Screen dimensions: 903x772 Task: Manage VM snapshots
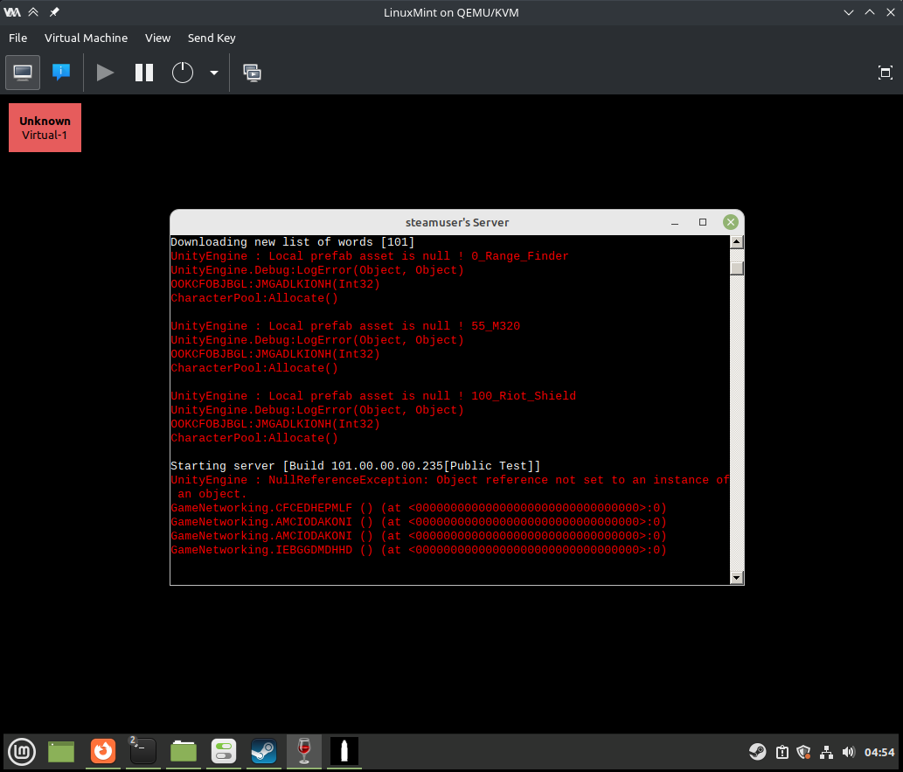point(252,73)
